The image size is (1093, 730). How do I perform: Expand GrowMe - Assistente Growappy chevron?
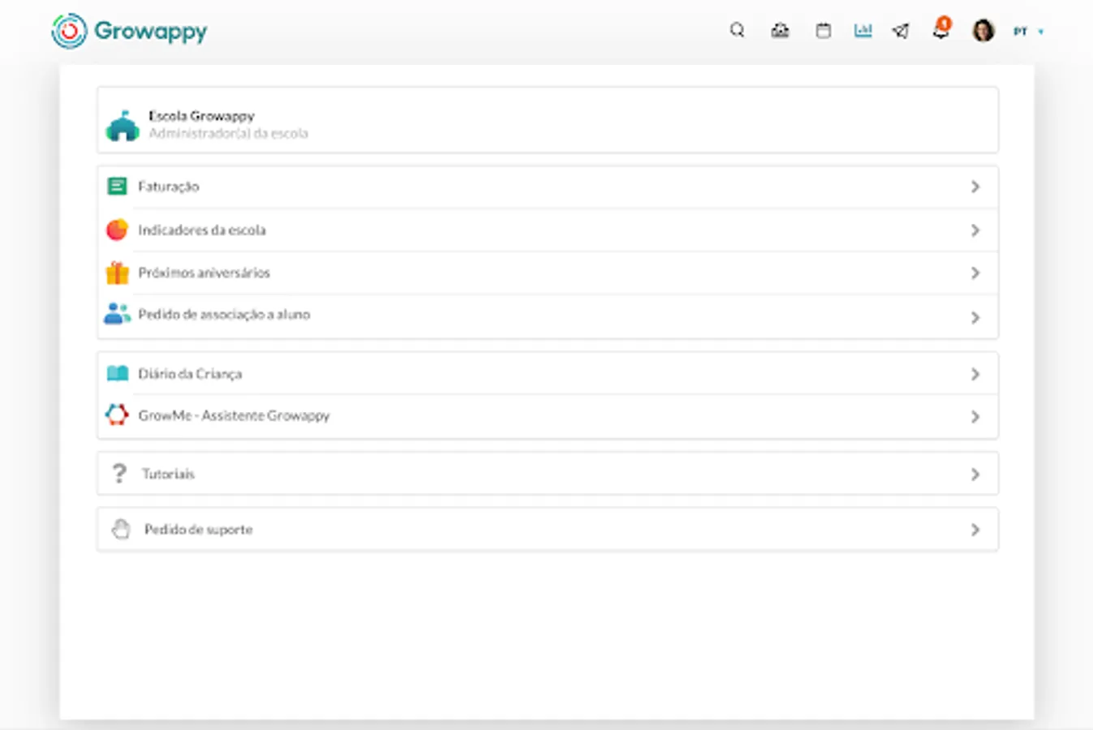pyautogui.click(x=975, y=417)
